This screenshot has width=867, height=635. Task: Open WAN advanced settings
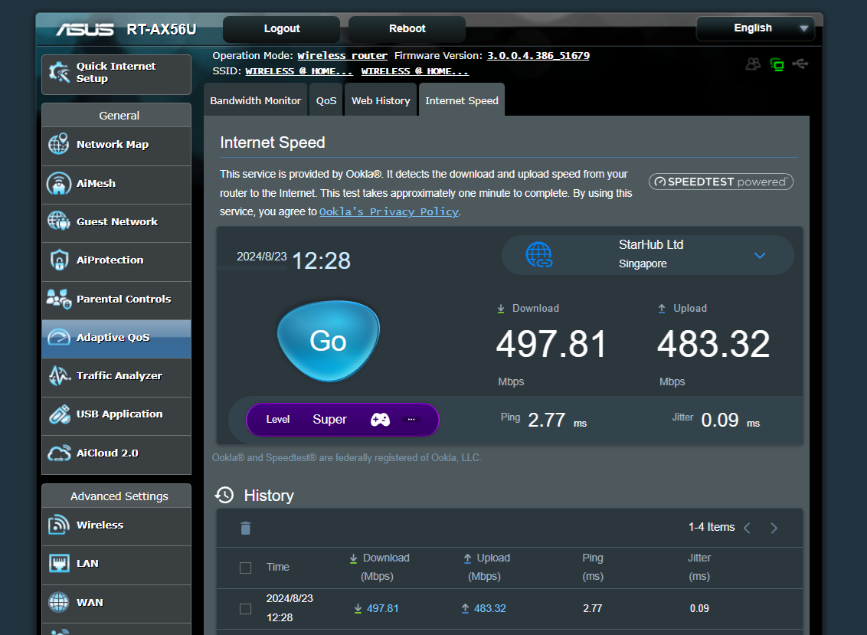116,603
